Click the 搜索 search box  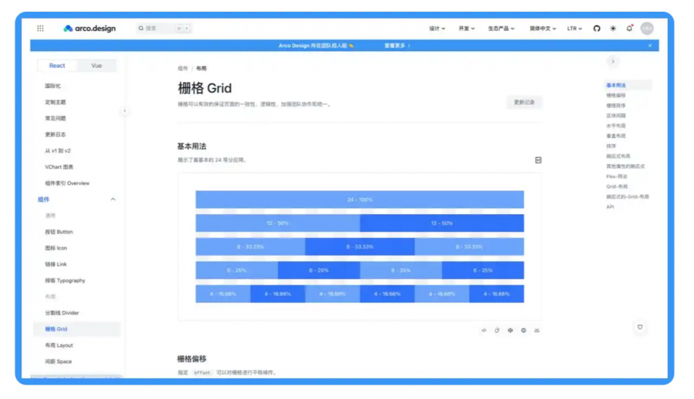tap(164, 28)
